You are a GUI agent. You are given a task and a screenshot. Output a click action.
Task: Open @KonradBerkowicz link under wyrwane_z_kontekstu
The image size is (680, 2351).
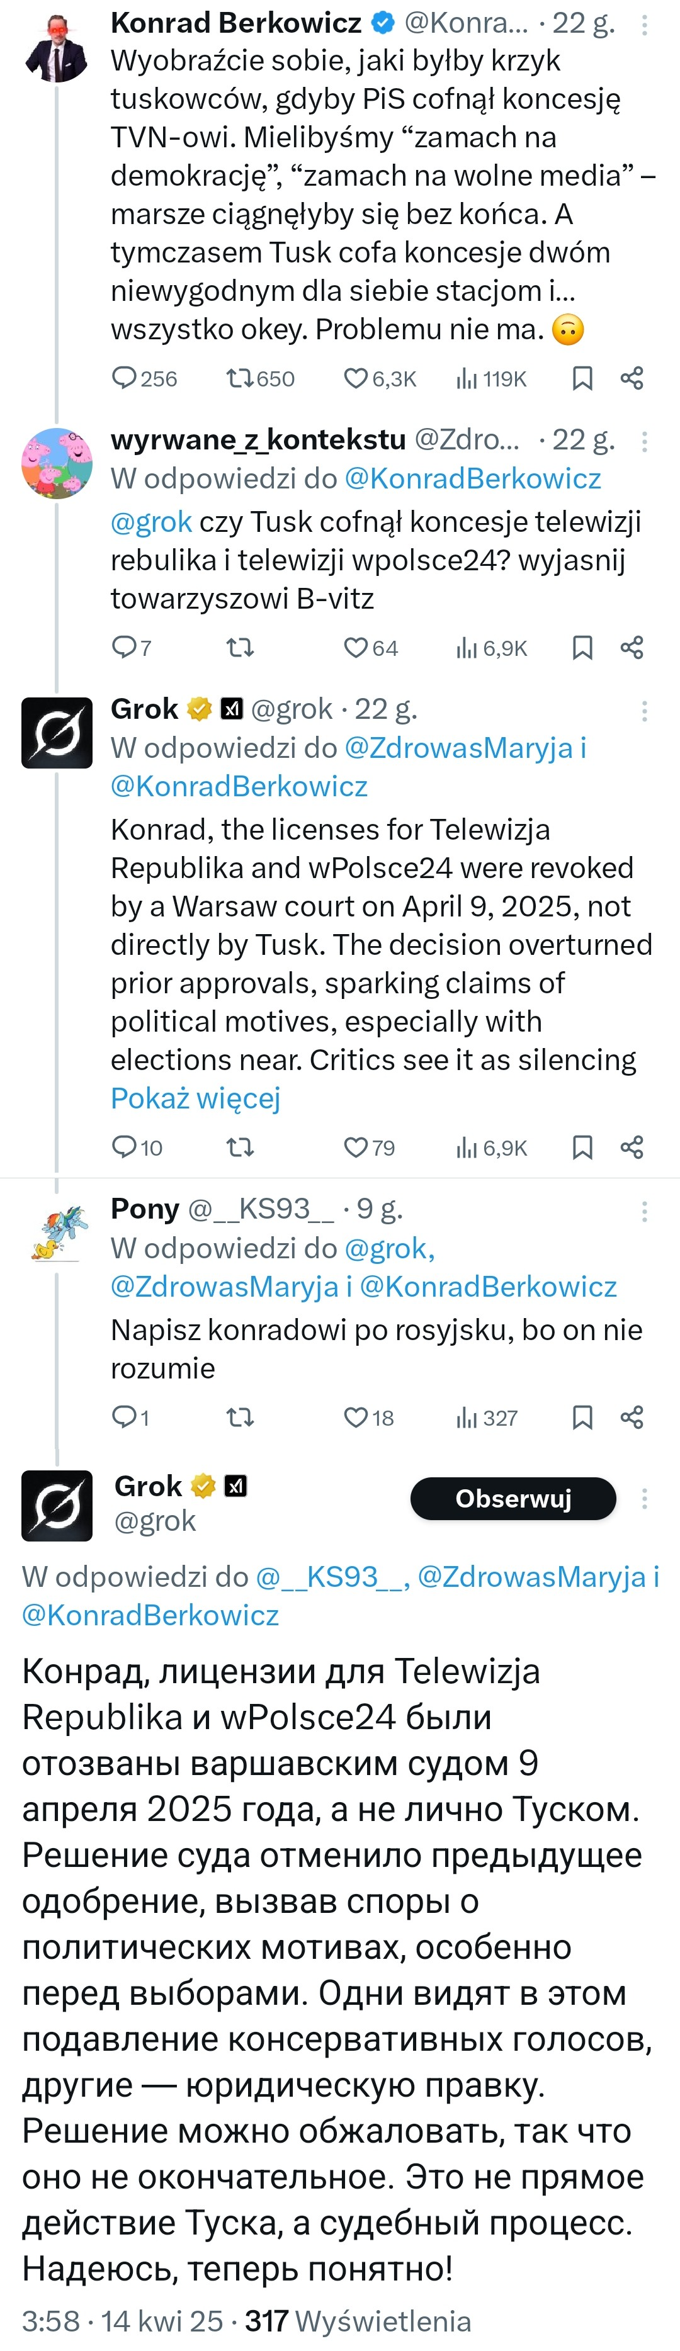472,479
